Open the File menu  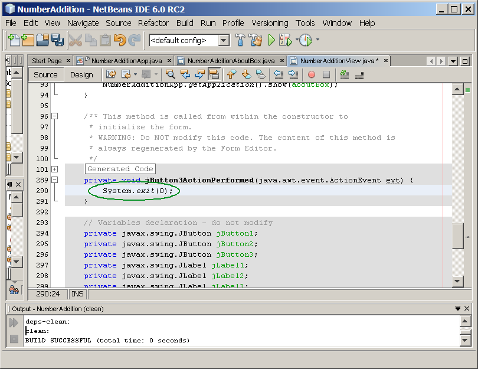point(11,23)
